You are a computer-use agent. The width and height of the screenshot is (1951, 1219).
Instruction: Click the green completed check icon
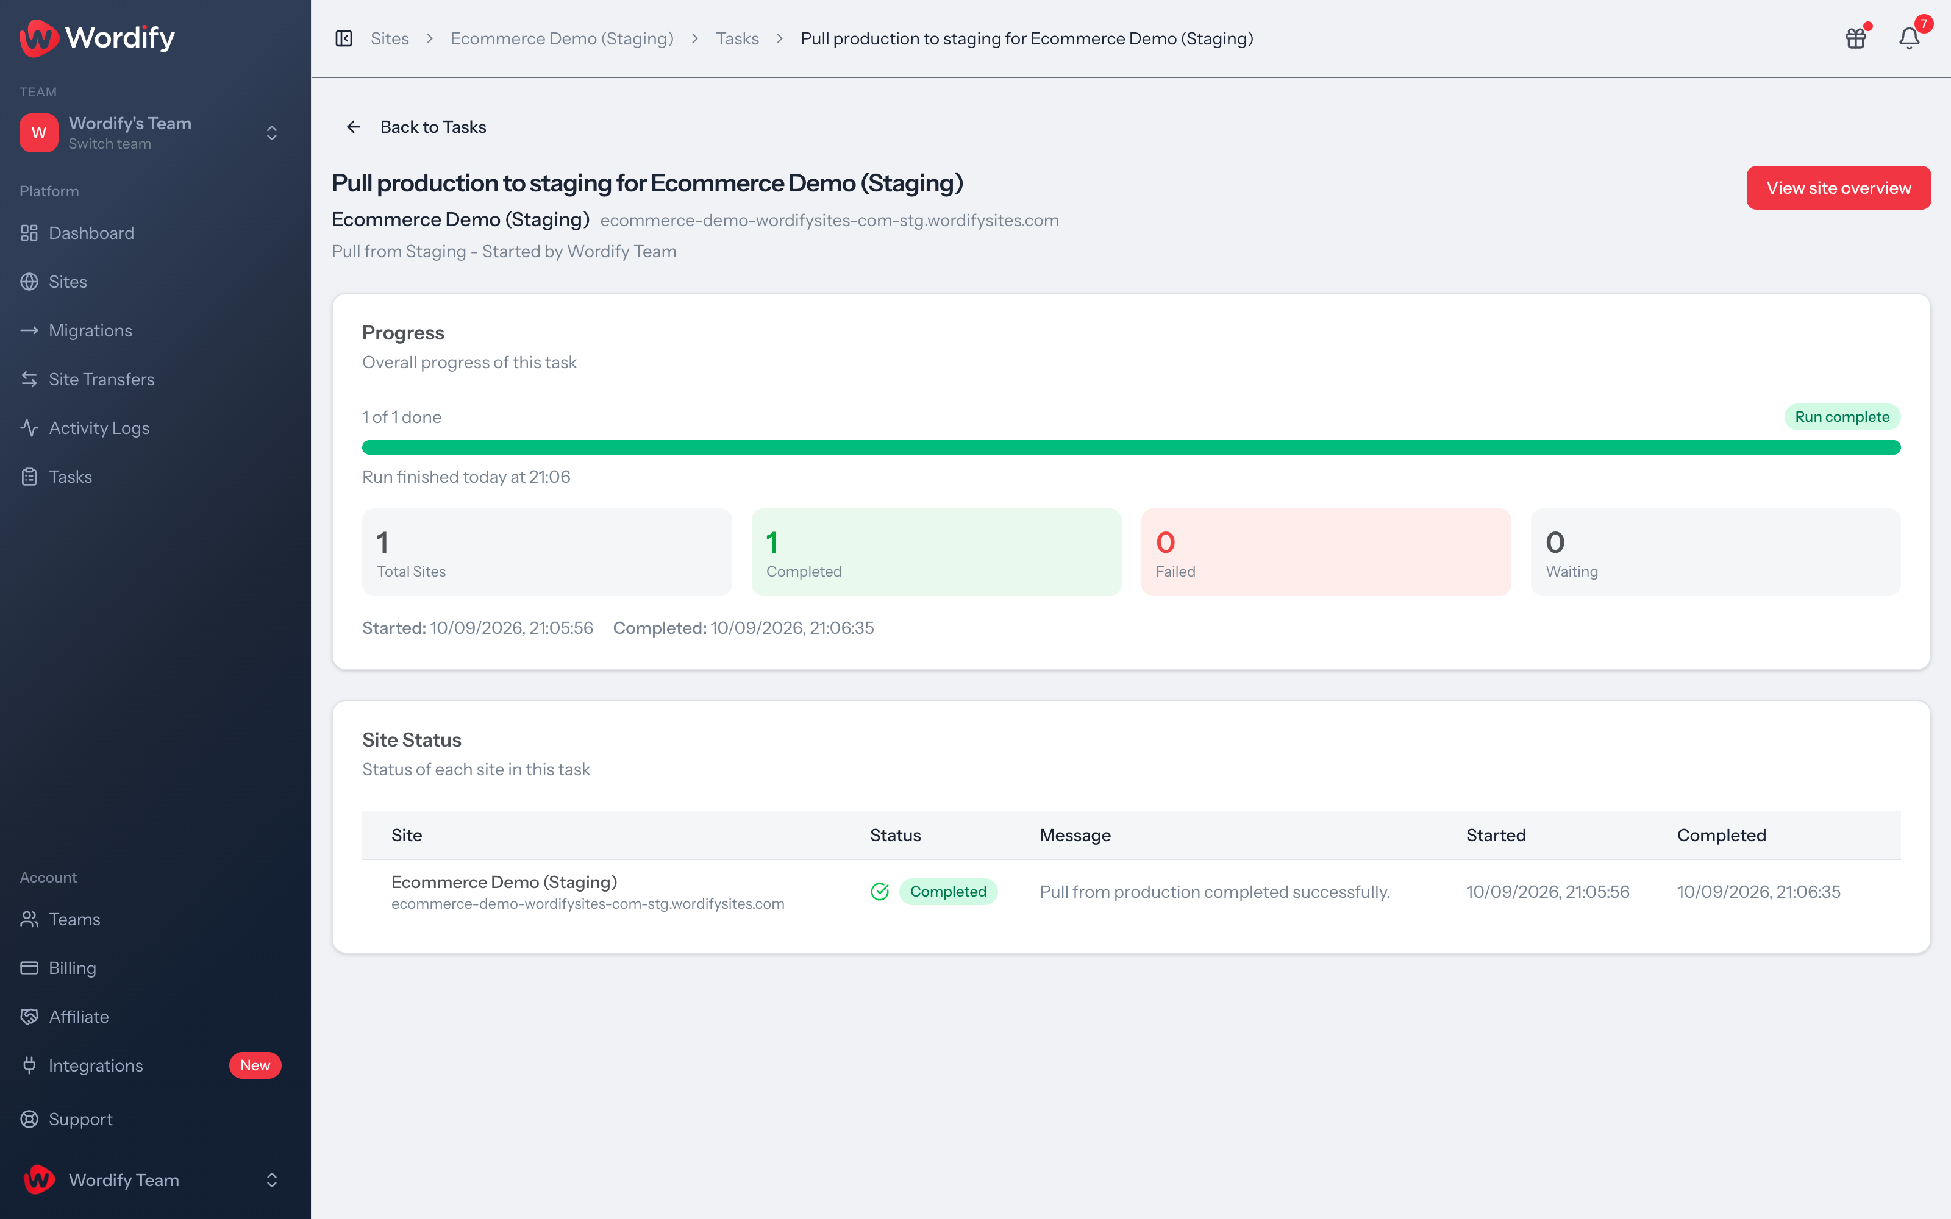880,892
